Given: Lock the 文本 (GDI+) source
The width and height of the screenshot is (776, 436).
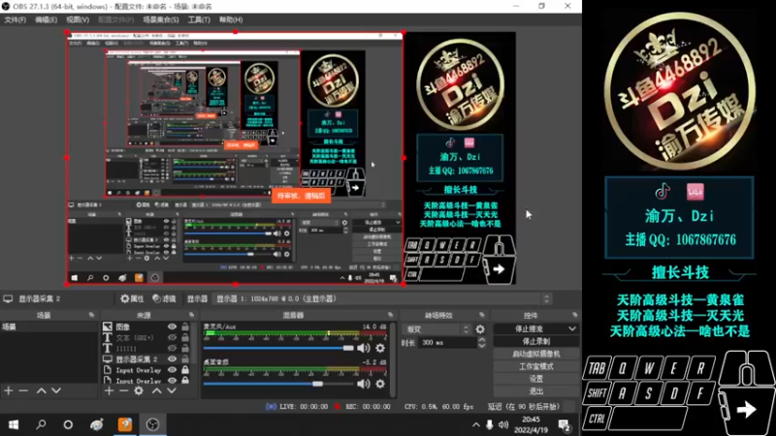Looking at the screenshot, I should (x=185, y=337).
